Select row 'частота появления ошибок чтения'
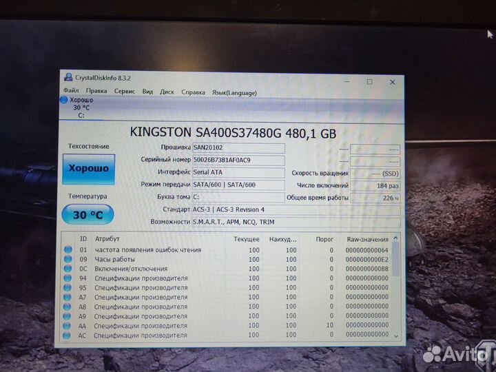 click(x=227, y=250)
